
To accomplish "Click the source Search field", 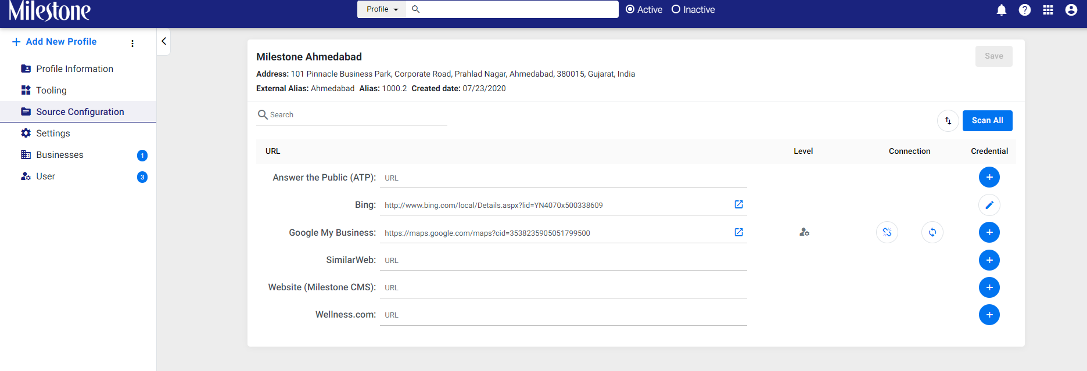I will tap(351, 115).
